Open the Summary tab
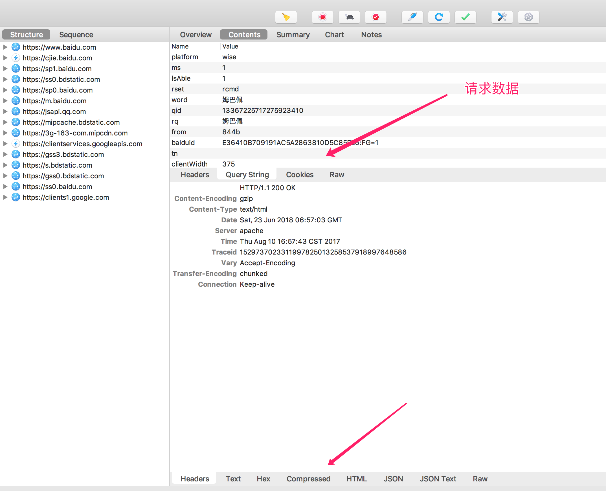Screen dimensions: 606x491 [x=293, y=34]
